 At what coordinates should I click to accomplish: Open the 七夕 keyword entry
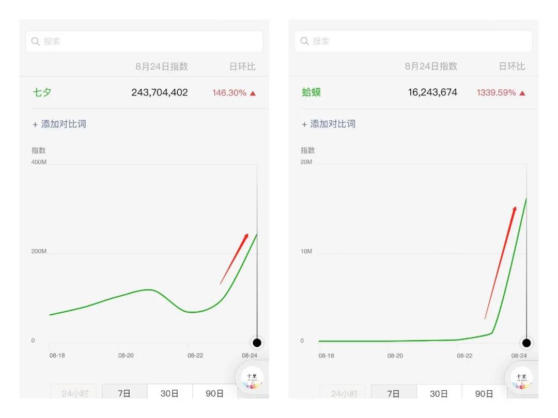pyautogui.click(x=42, y=93)
